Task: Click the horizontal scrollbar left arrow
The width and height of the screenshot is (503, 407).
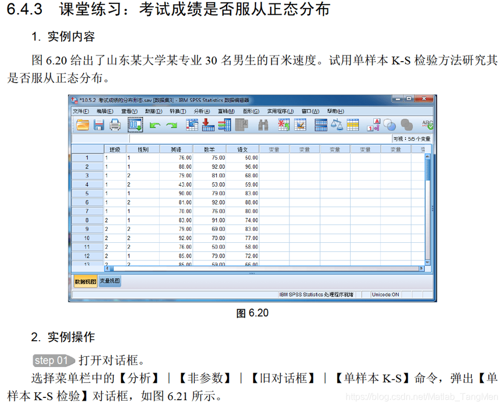Action: coord(108,268)
